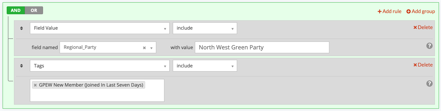Clear the Regional_Party field selection
This screenshot has width=441, height=111.
(x=144, y=48)
